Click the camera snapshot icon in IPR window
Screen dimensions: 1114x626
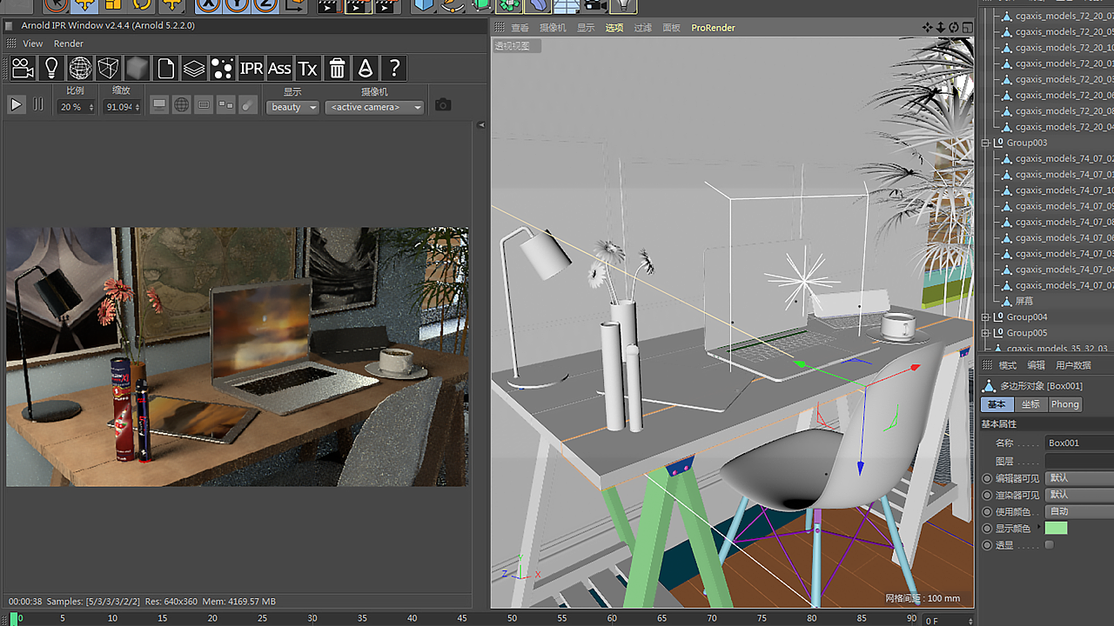pyautogui.click(x=443, y=105)
